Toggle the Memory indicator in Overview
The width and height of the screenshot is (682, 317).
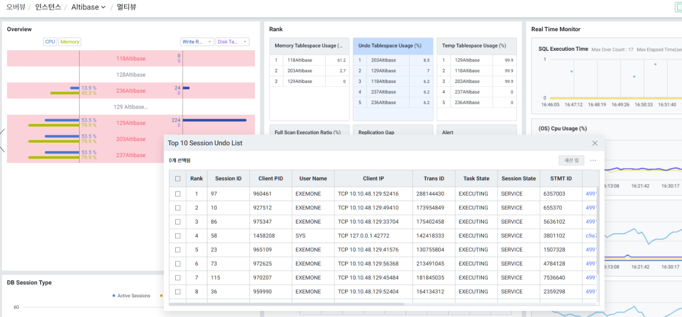[70, 42]
